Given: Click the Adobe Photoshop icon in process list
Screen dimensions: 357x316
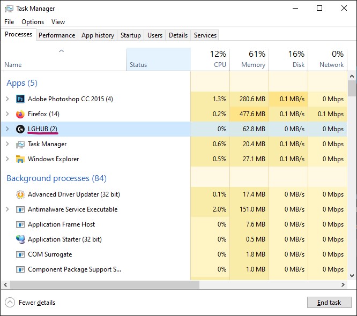Looking at the screenshot, I should pos(20,99).
